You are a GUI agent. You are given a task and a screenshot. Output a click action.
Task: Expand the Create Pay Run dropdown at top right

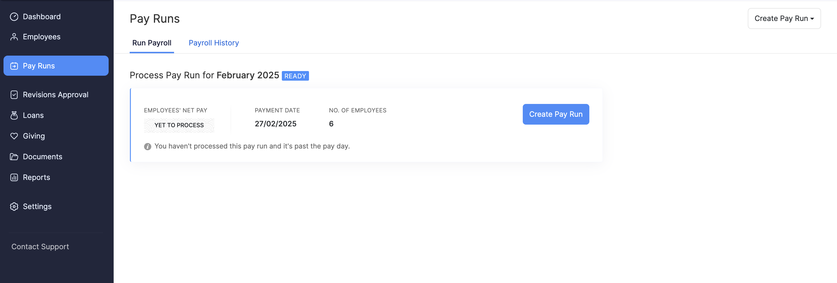[784, 18]
